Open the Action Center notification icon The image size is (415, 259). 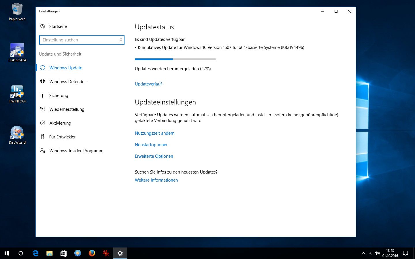tap(405, 253)
